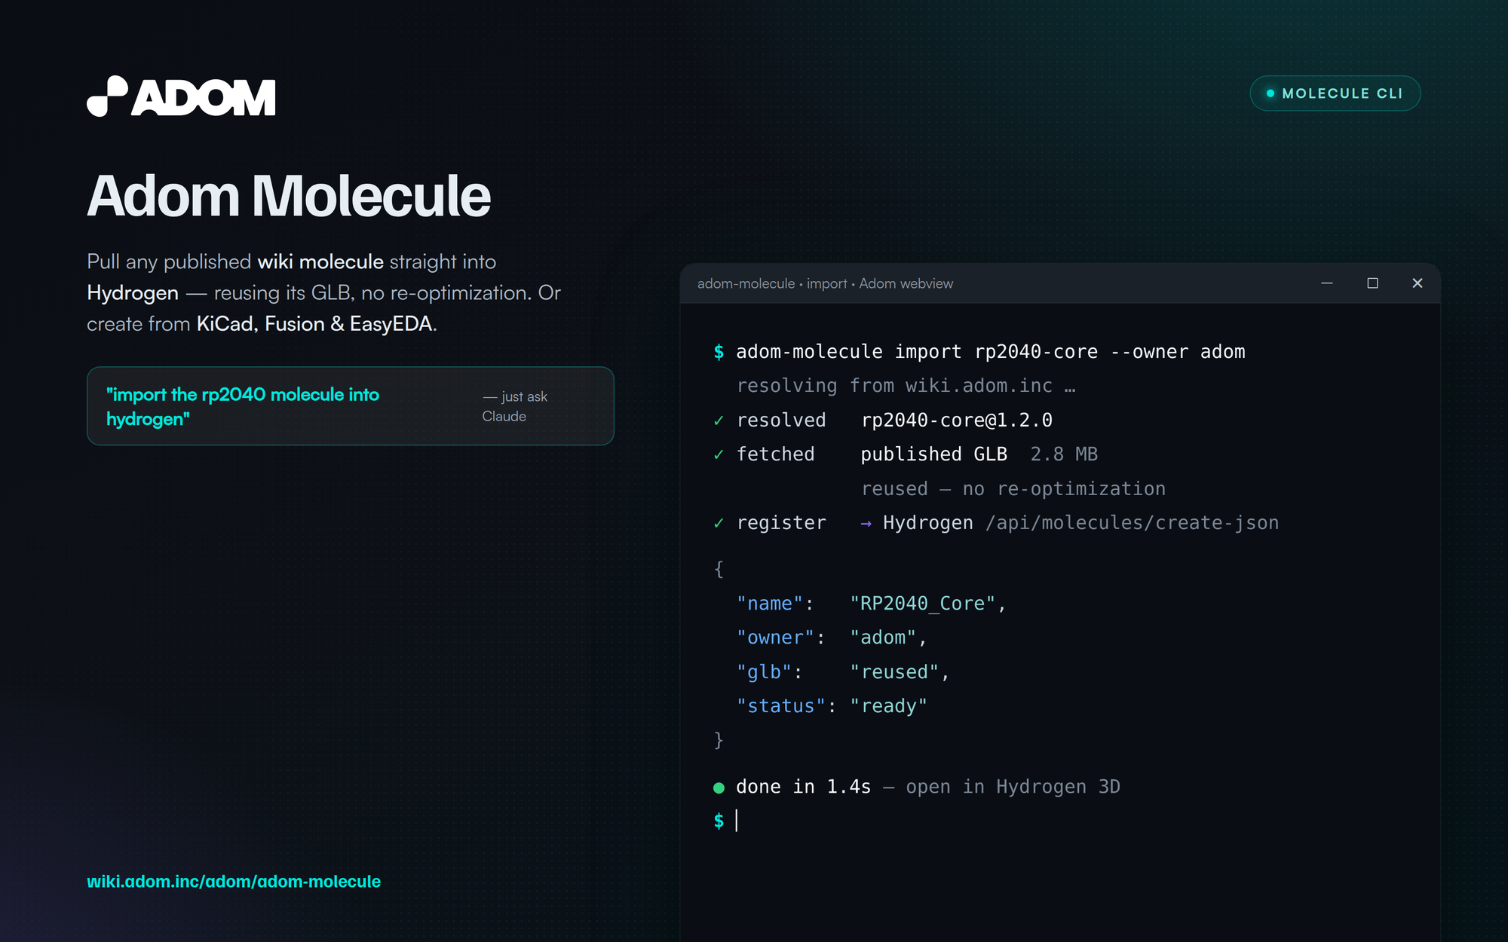Click the ADOM logo
1508x942 pixels.
pyautogui.click(x=181, y=96)
